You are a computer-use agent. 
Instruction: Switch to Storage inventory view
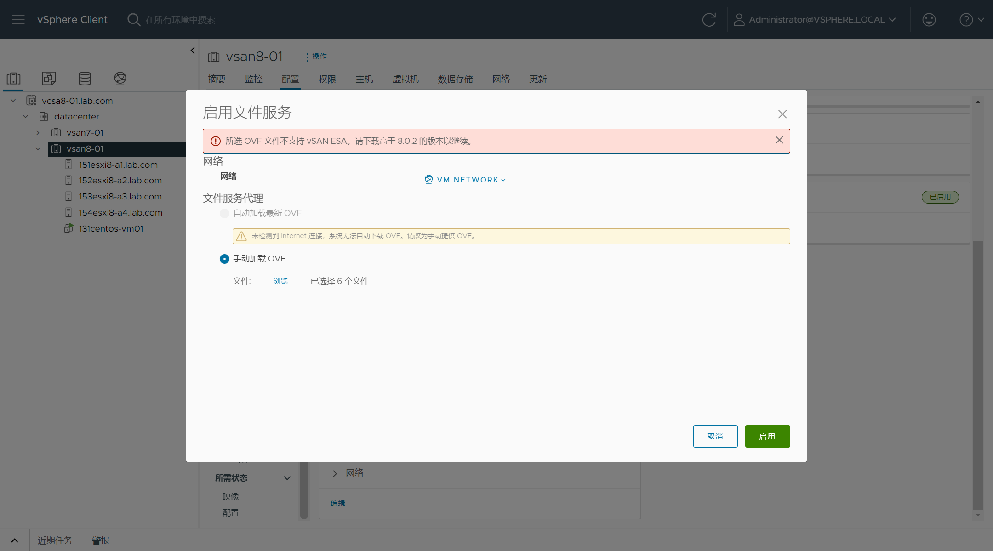[x=85, y=79]
